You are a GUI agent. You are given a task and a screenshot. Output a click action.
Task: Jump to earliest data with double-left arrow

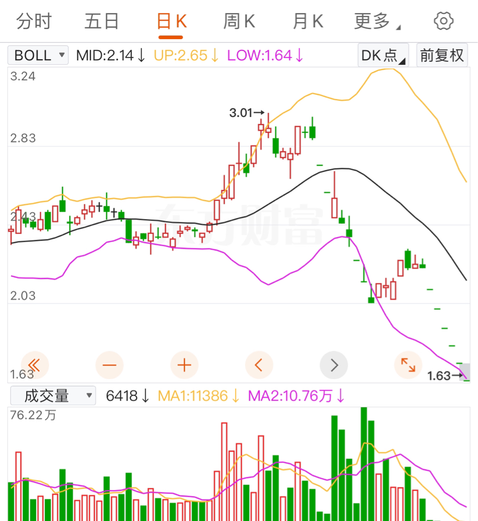[x=35, y=365]
